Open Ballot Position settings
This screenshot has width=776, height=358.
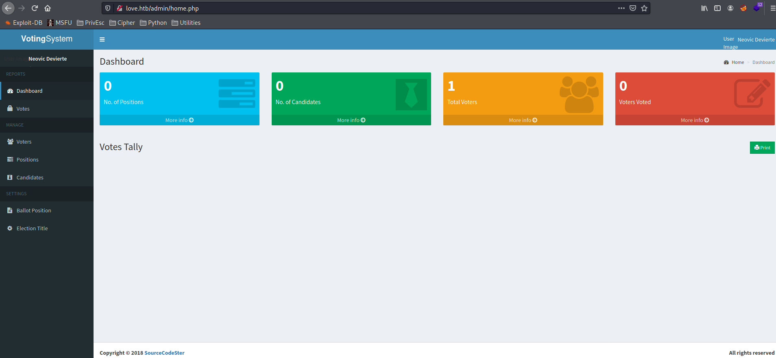coord(34,210)
